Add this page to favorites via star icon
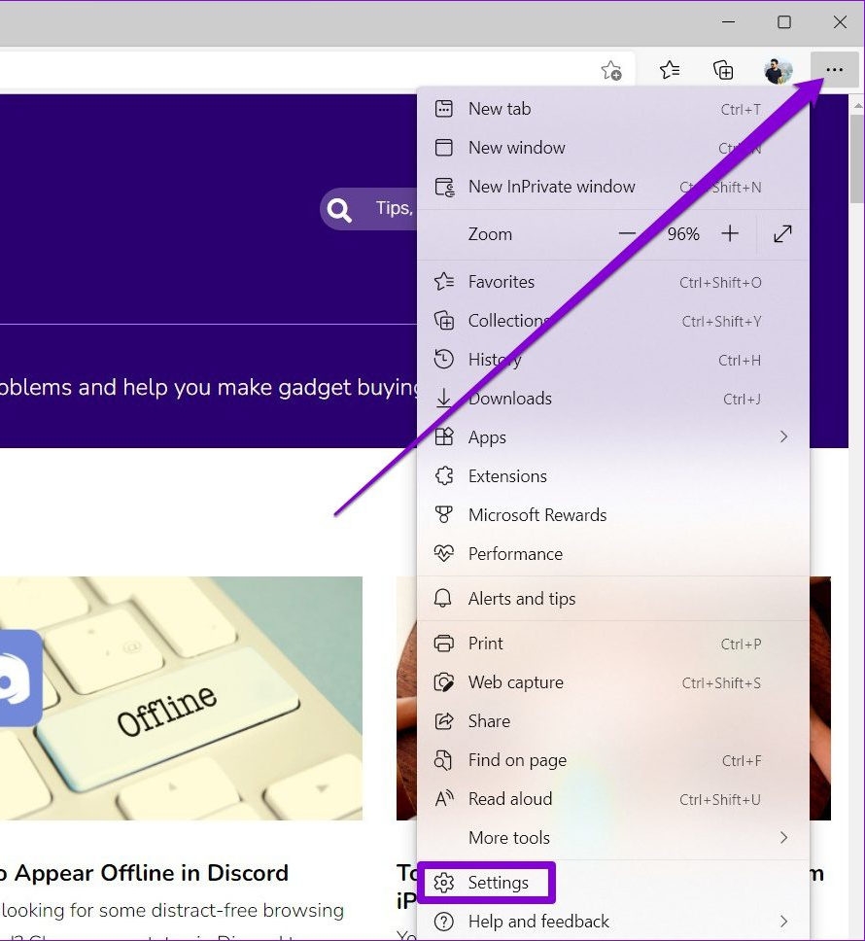The height and width of the screenshot is (941, 865). pos(611,70)
